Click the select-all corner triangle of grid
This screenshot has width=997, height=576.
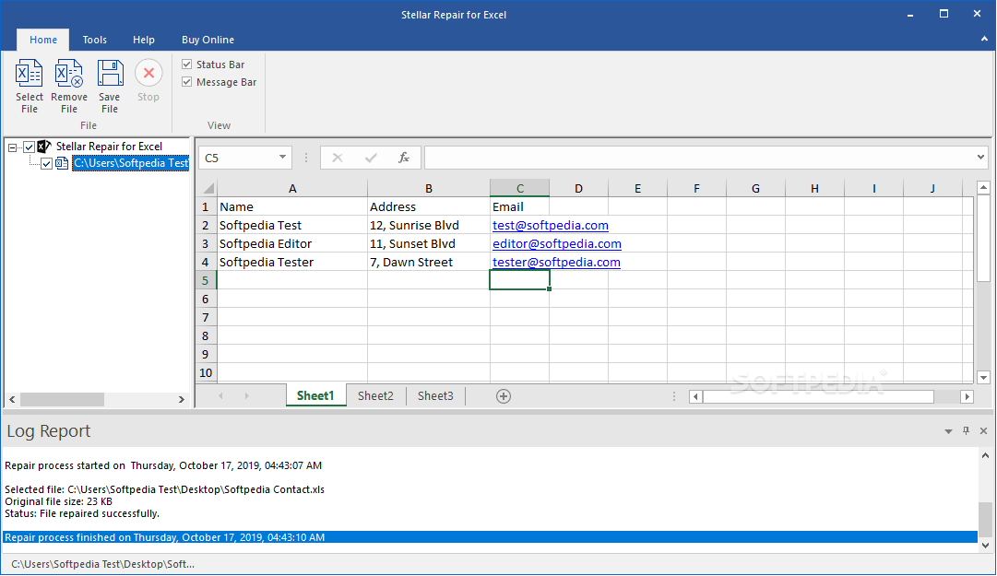208,188
